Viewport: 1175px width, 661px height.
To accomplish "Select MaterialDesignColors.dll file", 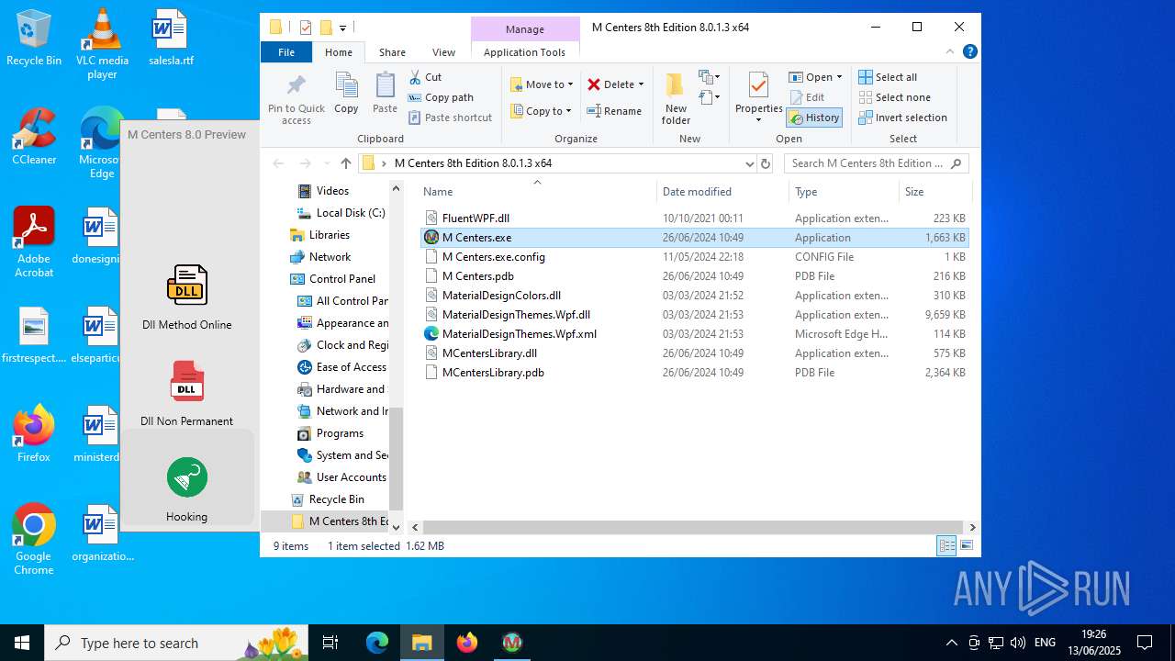I will click(695, 296).
